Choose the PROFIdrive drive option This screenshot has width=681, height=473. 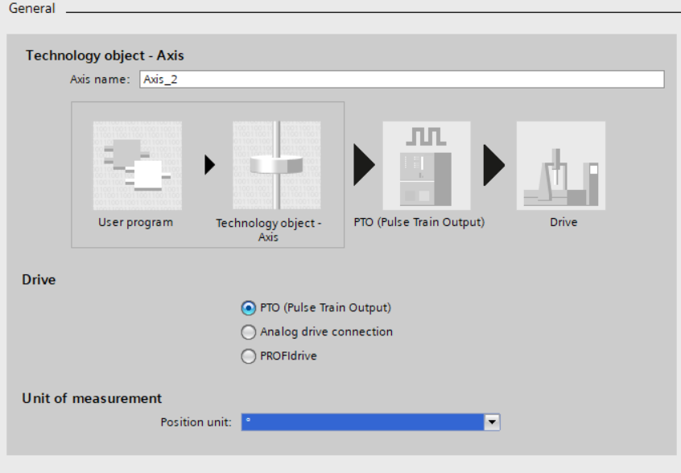[x=249, y=356]
